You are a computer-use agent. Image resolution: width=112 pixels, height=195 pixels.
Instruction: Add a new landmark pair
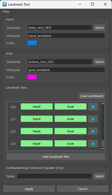(x=56, y=157)
